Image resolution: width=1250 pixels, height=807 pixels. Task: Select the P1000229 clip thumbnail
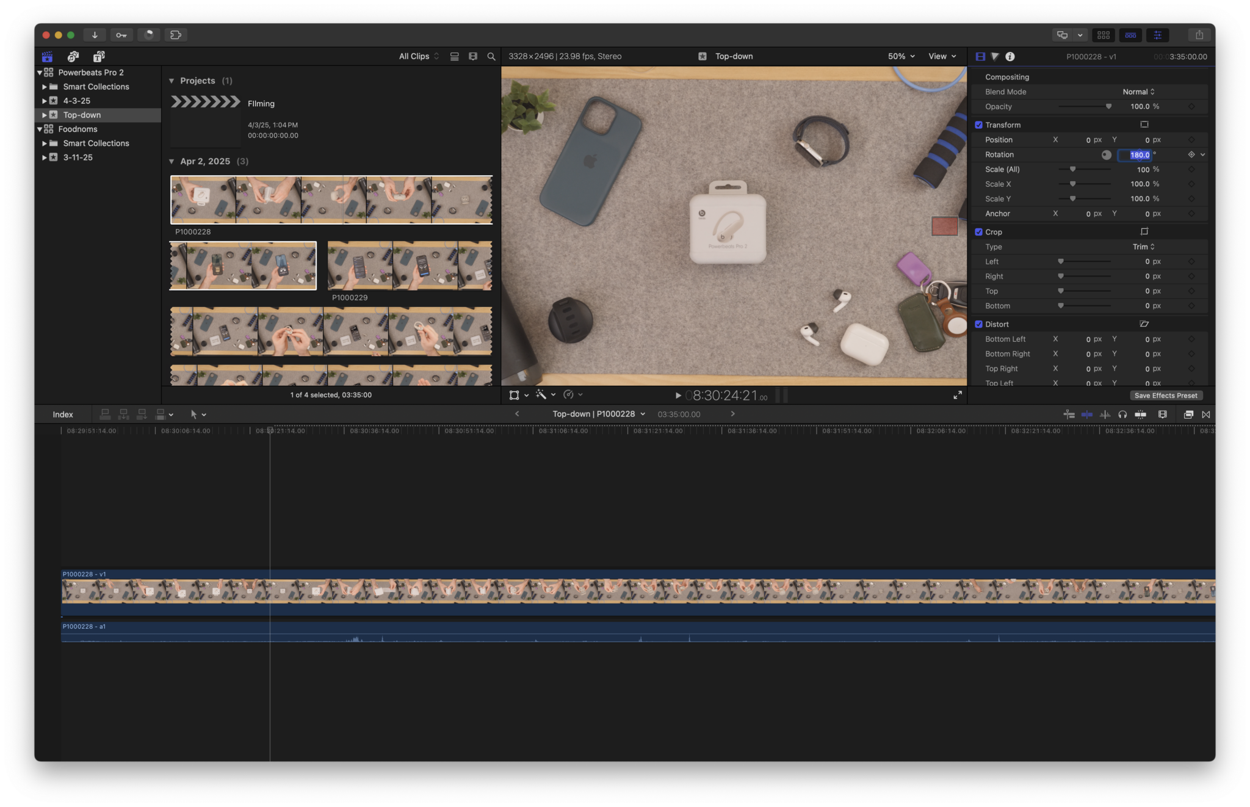point(410,266)
